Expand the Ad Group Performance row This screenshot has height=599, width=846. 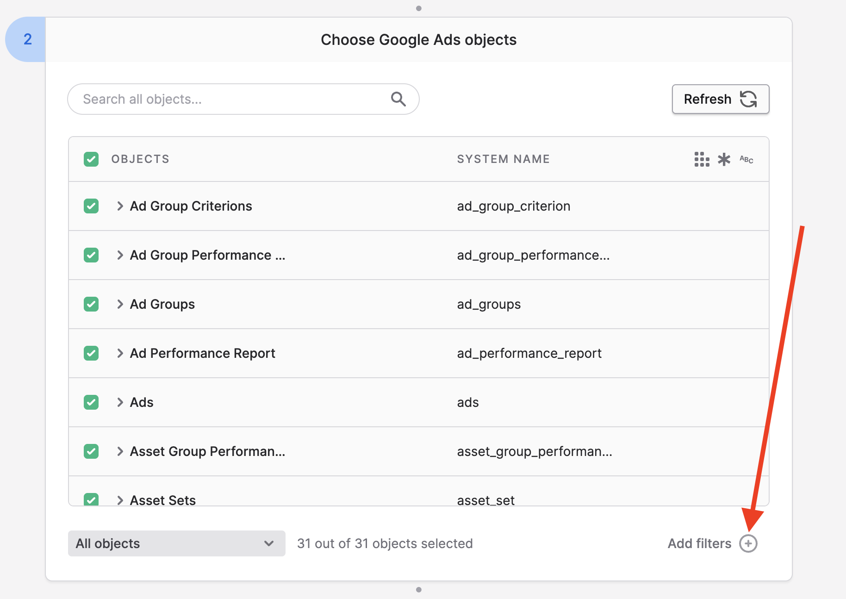coord(120,255)
